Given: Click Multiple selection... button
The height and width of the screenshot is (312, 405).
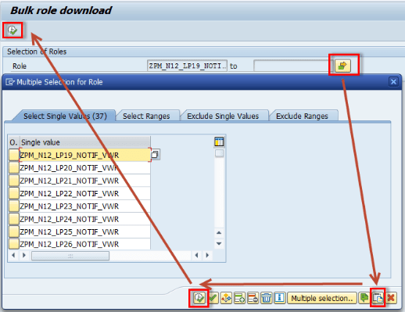Looking at the screenshot, I should [322, 298].
